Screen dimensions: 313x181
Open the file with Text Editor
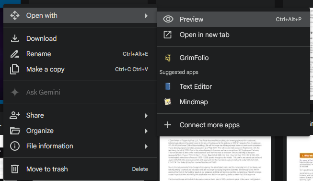coord(233,86)
